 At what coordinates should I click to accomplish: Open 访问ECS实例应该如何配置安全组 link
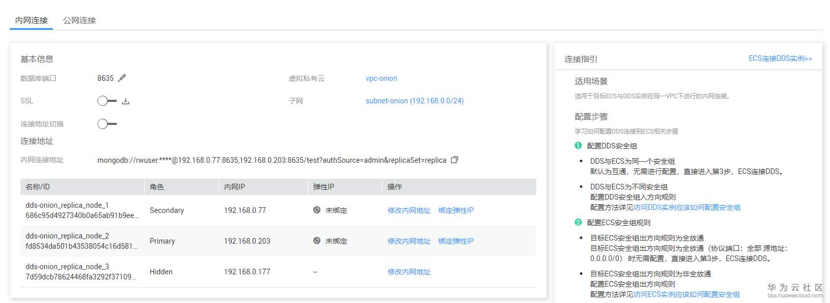(686, 294)
